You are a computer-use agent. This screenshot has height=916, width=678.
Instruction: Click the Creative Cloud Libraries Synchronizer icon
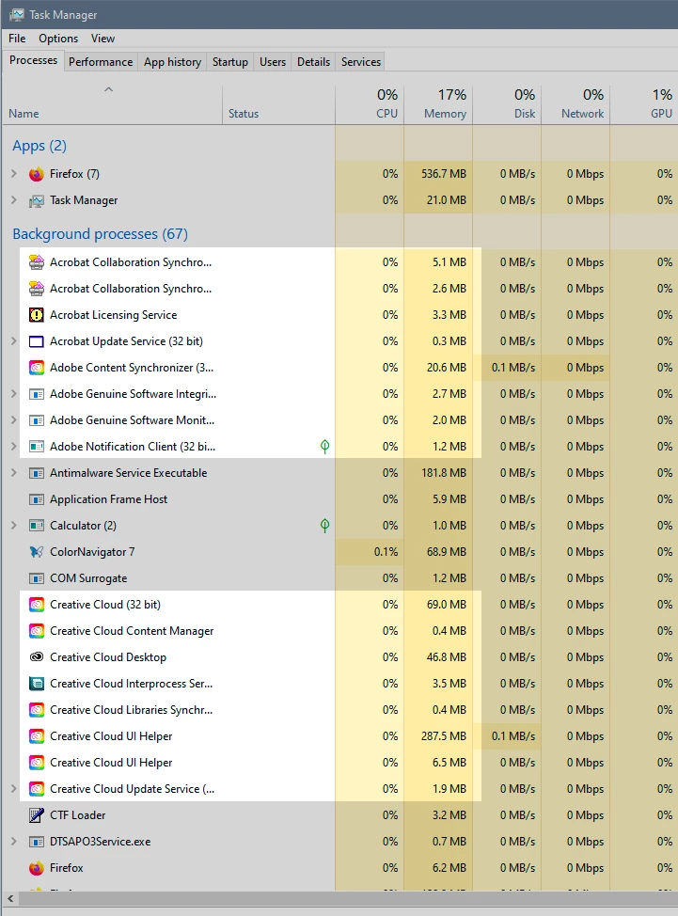[37, 710]
